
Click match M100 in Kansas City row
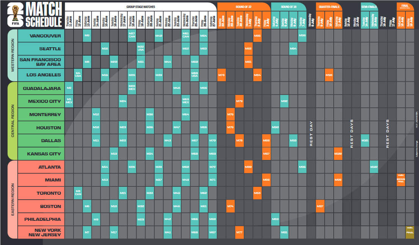[338, 154]
